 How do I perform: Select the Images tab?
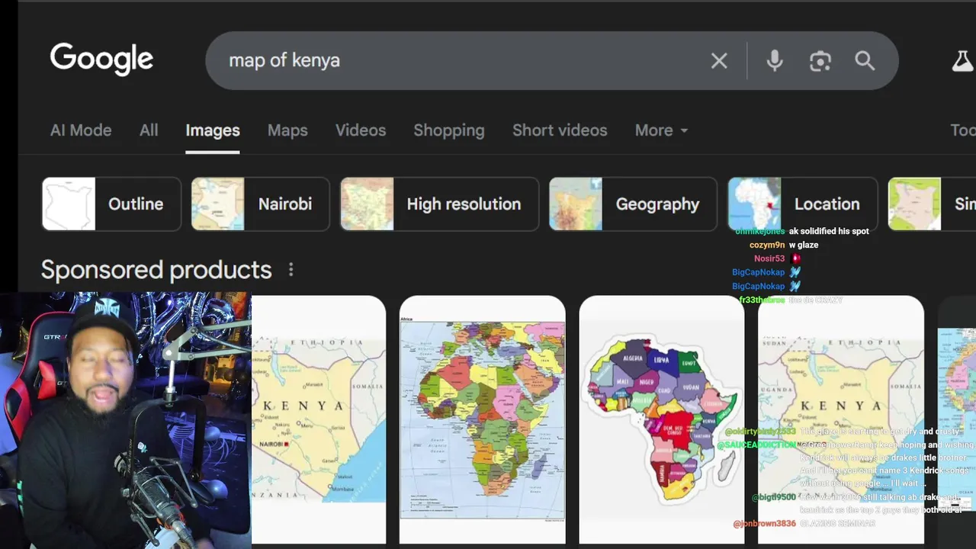[x=213, y=130]
